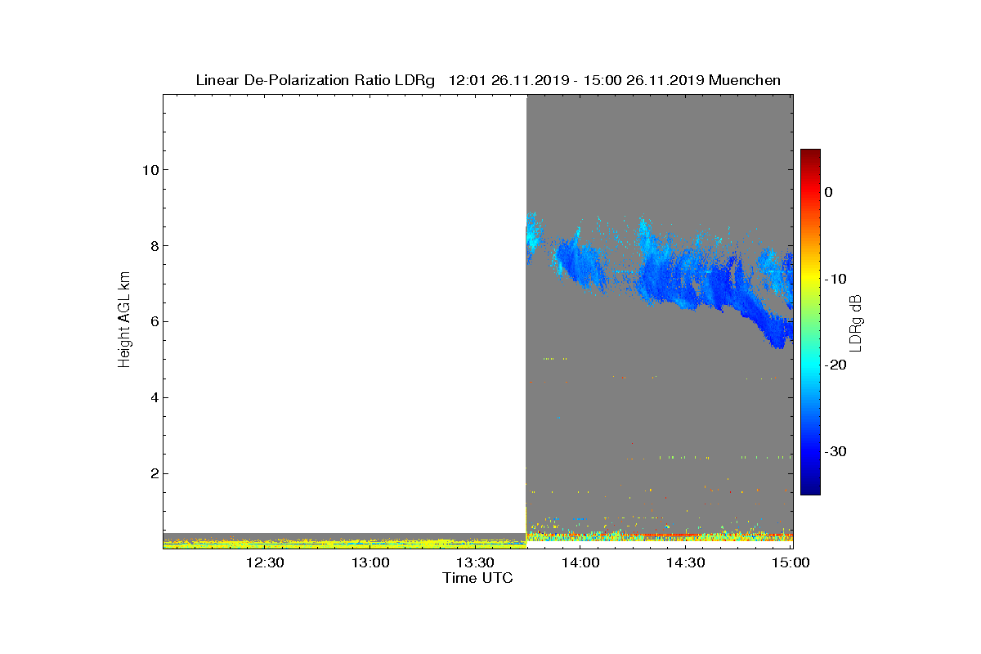Click the dark blue bottom of colorbar
981x654 pixels.
pyautogui.click(x=810, y=488)
